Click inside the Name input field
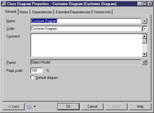Viewport: 154px width, 113px height. click(86, 21)
